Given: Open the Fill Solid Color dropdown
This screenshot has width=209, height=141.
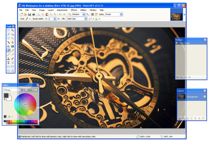Looking at the screenshot, I should (x=85, y=19).
